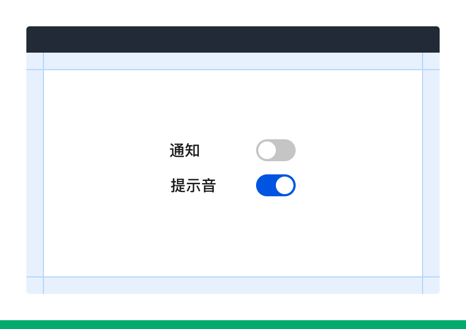Viewport: 466px width, 329px height.
Task: Click the white knob of 提示音 switch
Action: pyautogui.click(x=285, y=185)
